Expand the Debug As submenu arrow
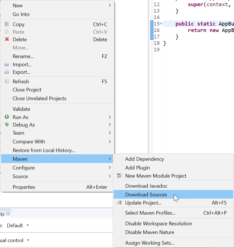 (110, 125)
